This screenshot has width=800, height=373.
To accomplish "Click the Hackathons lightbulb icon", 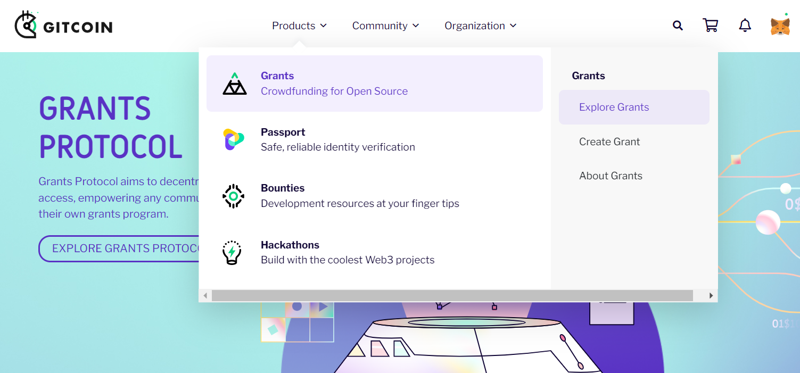I will pyautogui.click(x=232, y=253).
